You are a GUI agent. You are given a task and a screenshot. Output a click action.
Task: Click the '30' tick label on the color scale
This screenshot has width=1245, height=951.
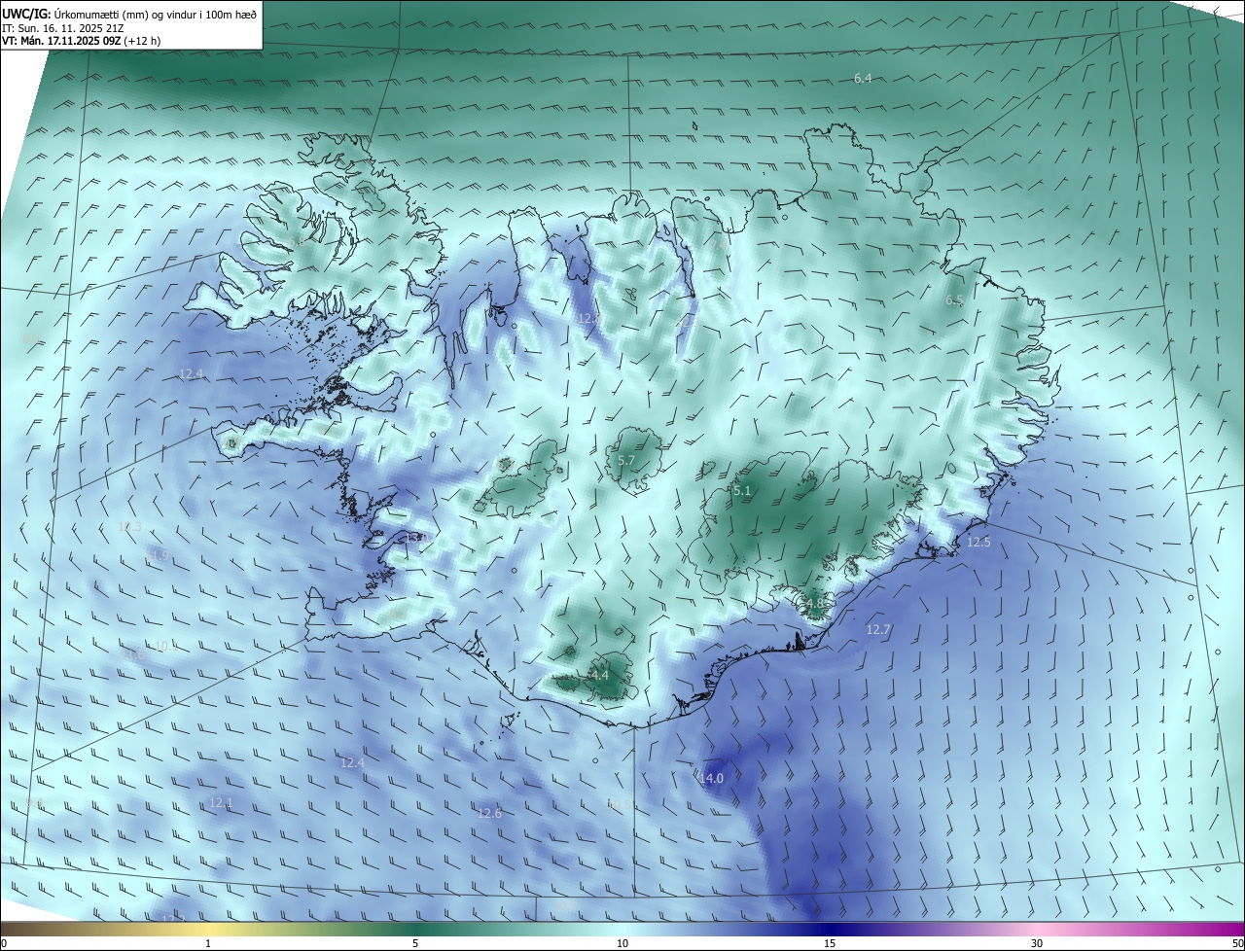(1037, 943)
